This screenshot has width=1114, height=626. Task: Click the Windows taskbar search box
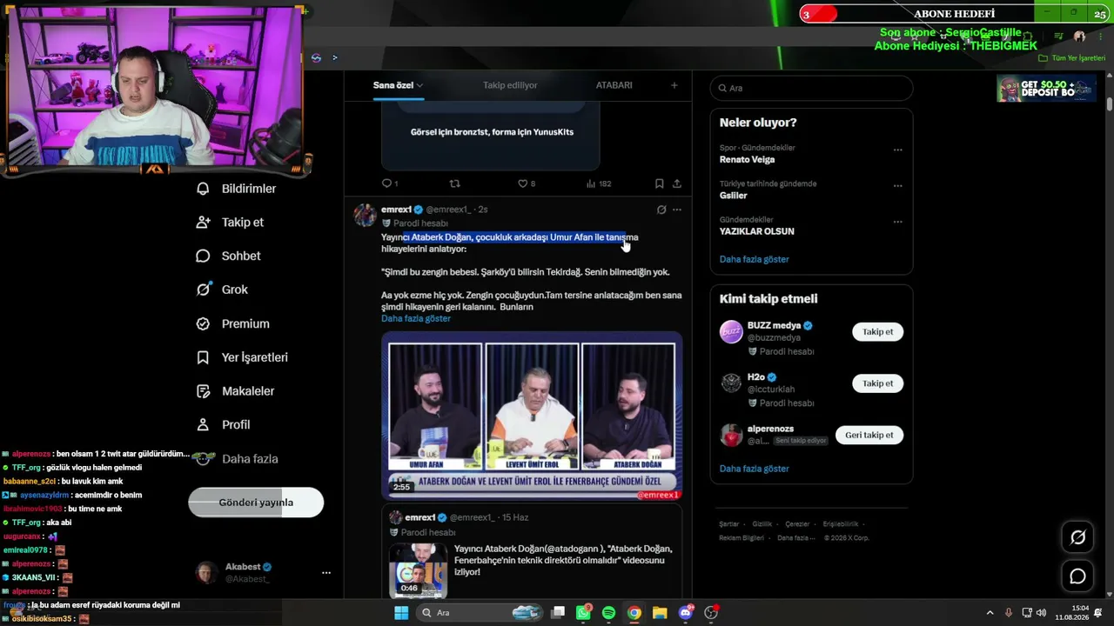point(479,613)
